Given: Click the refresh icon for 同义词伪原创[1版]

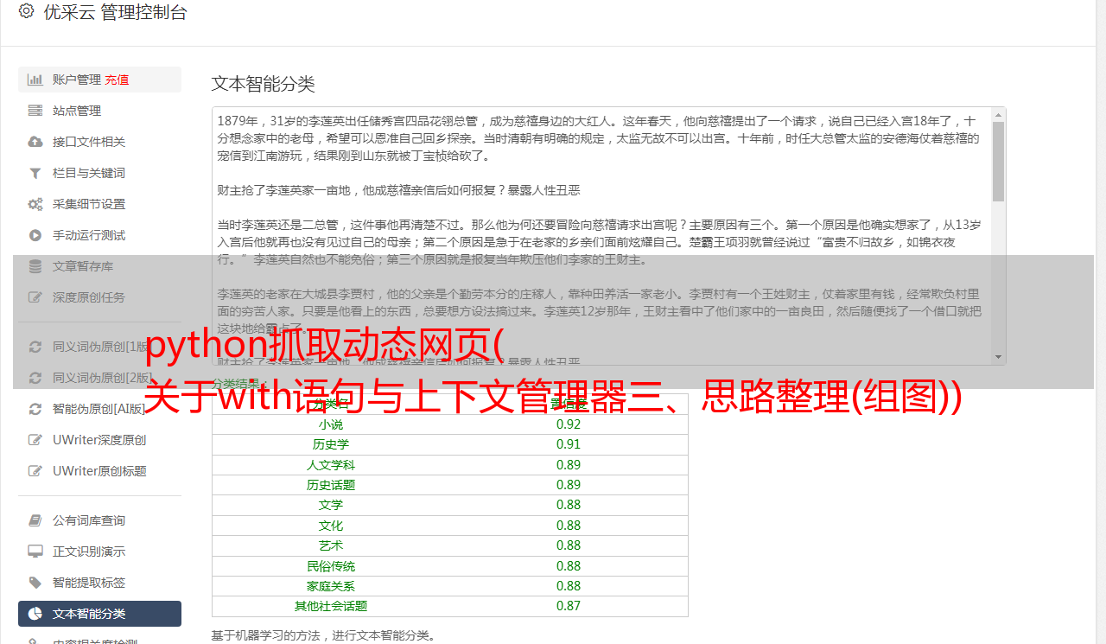Looking at the screenshot, I should (x=35, y=347).
